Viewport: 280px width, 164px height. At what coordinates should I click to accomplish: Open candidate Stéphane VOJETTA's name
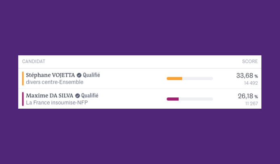point(50,75)
